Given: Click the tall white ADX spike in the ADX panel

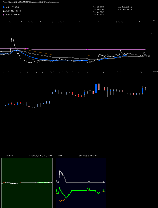Looking at the screenshot, I should pos(59,170).
